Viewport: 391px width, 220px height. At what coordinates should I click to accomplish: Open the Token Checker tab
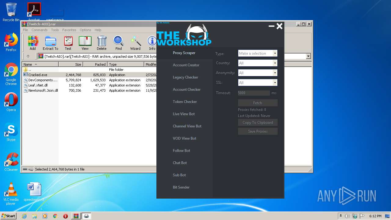(x=185, y=102)
